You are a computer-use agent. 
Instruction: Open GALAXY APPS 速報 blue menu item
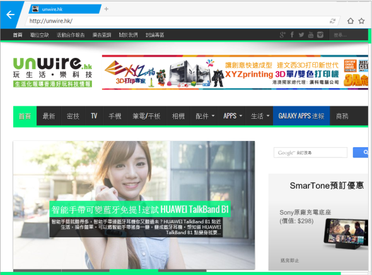[301, 116]
